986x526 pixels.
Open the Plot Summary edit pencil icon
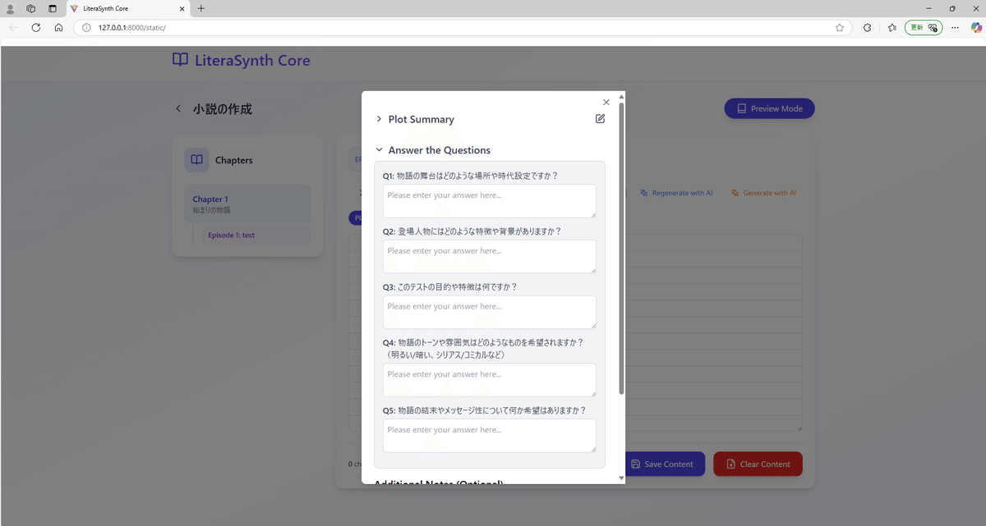click(x=600, y=118)
